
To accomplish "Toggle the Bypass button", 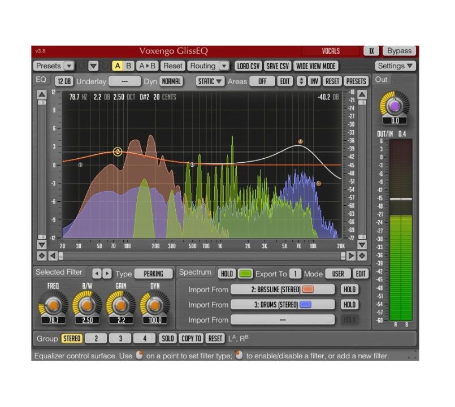I will coord(399,51).
